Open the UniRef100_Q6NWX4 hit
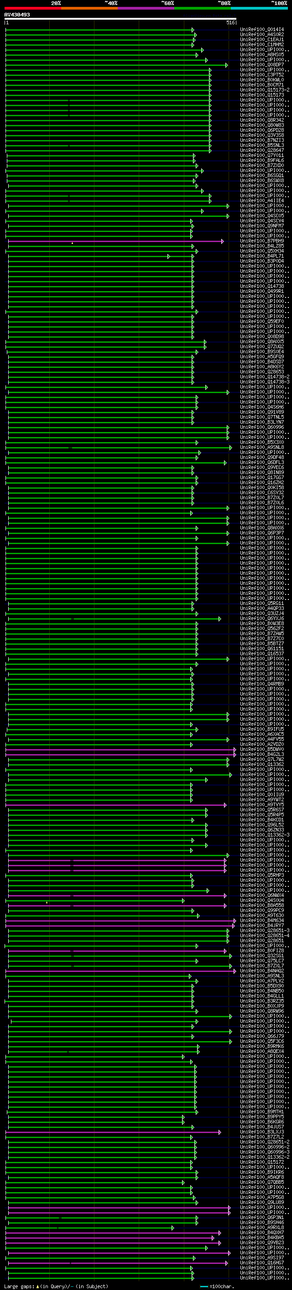This screenshot has height=1290, width=292. (x=262, y=896)
